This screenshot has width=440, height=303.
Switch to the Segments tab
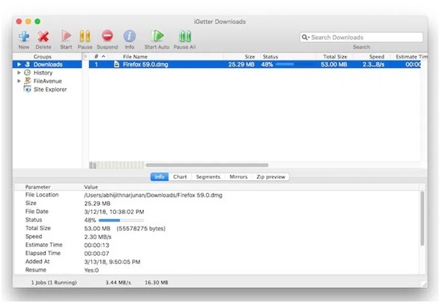(x=208, y=177)
